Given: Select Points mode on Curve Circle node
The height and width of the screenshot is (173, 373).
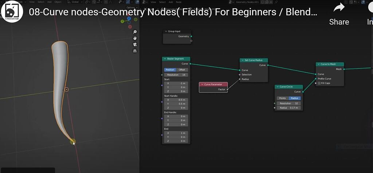Looking at the screenshot, I should 283,98.
